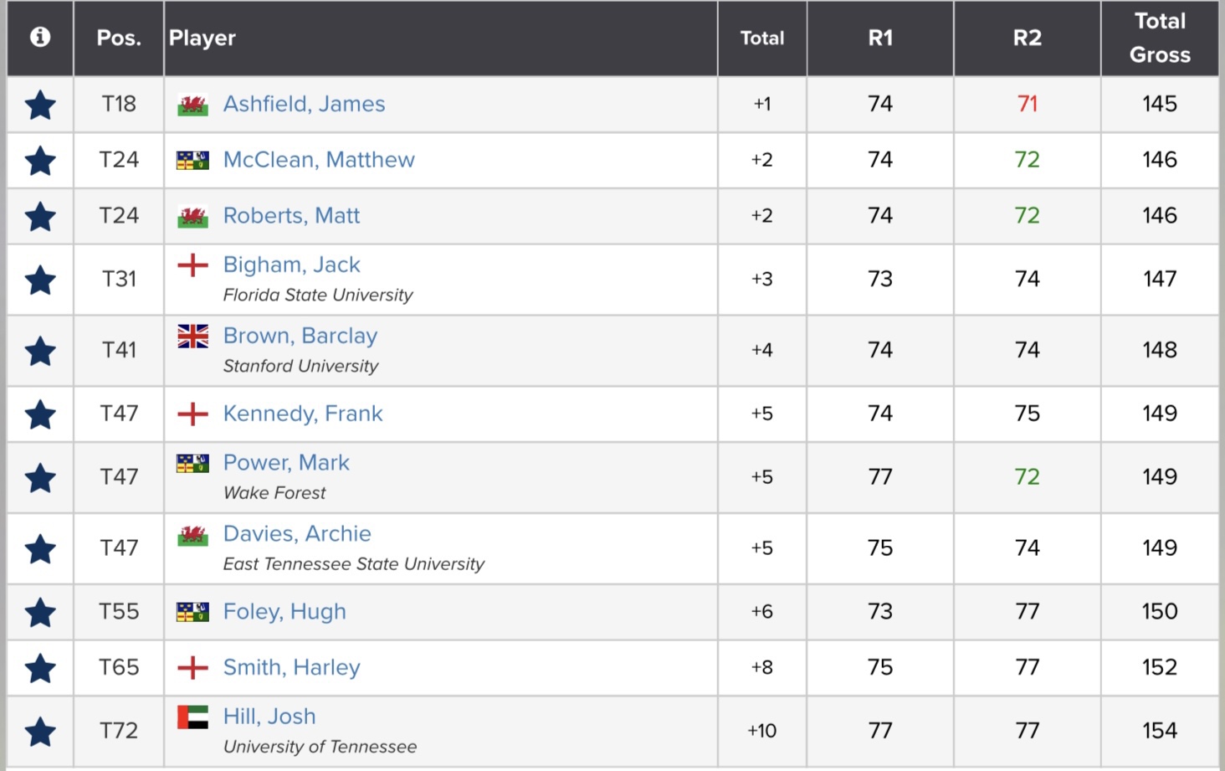
Task: Star the Power, Mark row
Action: (40, 478)
